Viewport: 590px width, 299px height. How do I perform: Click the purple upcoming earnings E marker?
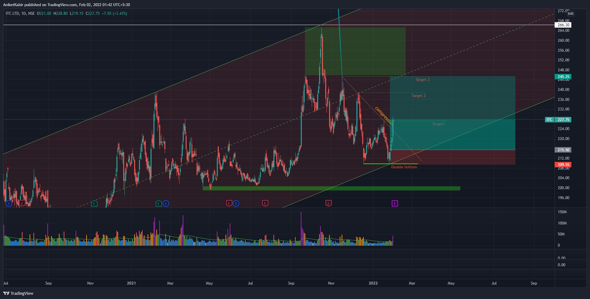(x=395, y=203)
